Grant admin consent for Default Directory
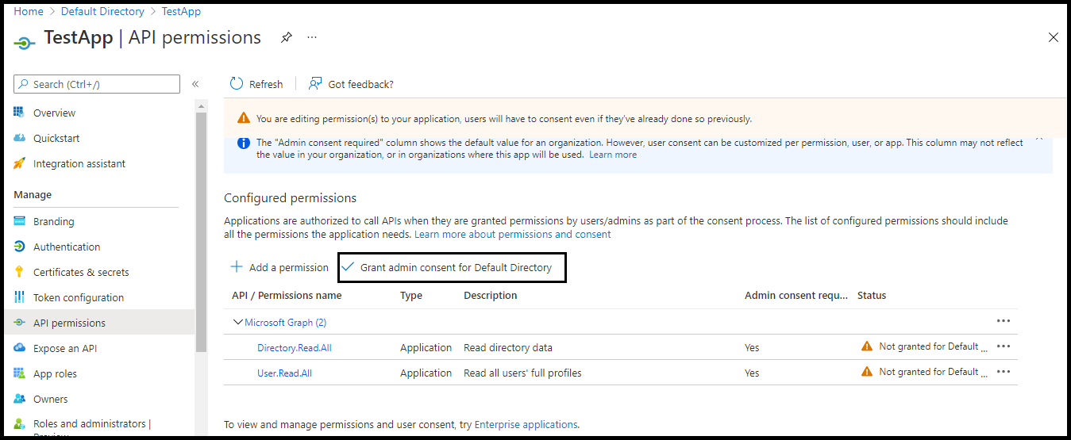This screenshot has width=1071, height=440. (452, 267)
